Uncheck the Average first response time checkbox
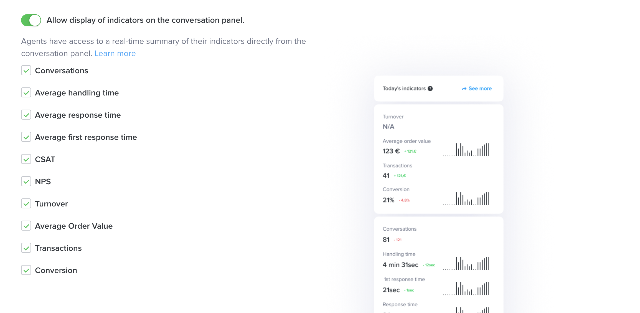This screenshot has width=640, height=313. coord(26,137)
